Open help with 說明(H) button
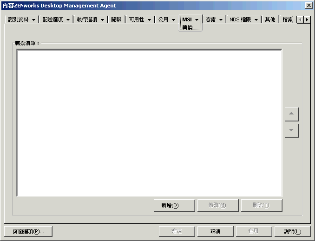Screen dimensions: 315x241 pos(293,231)
